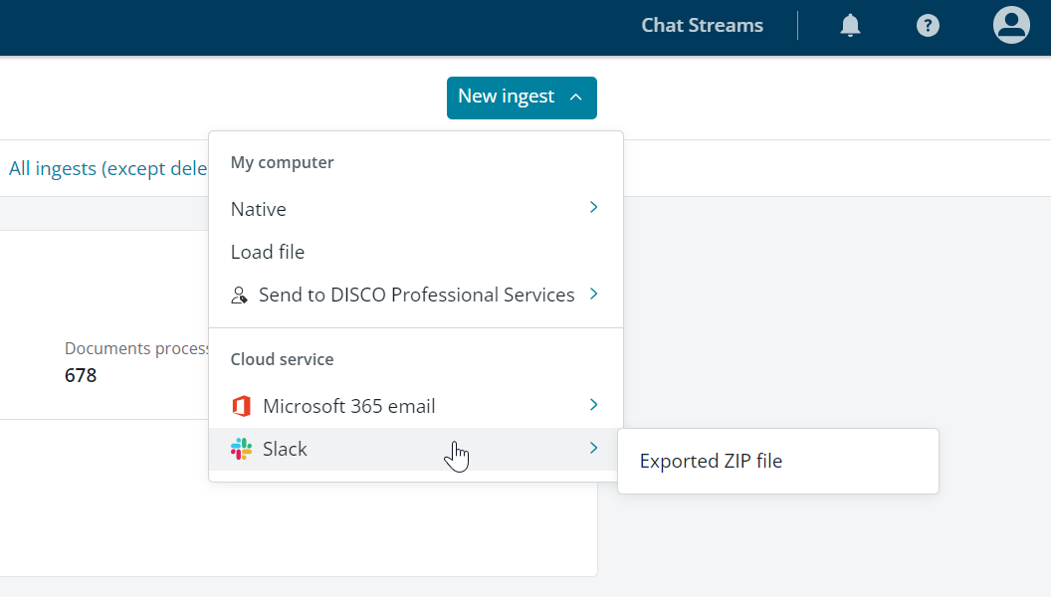Open the user account avatar
Screen dimensions: 1051x597
1010,25
